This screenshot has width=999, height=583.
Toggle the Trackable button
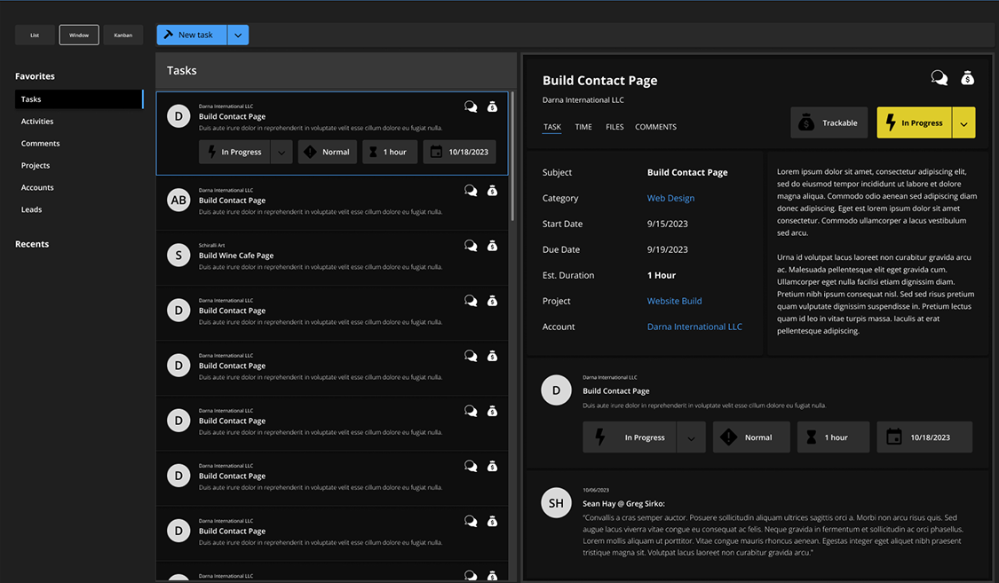click(x=829, y=122)
